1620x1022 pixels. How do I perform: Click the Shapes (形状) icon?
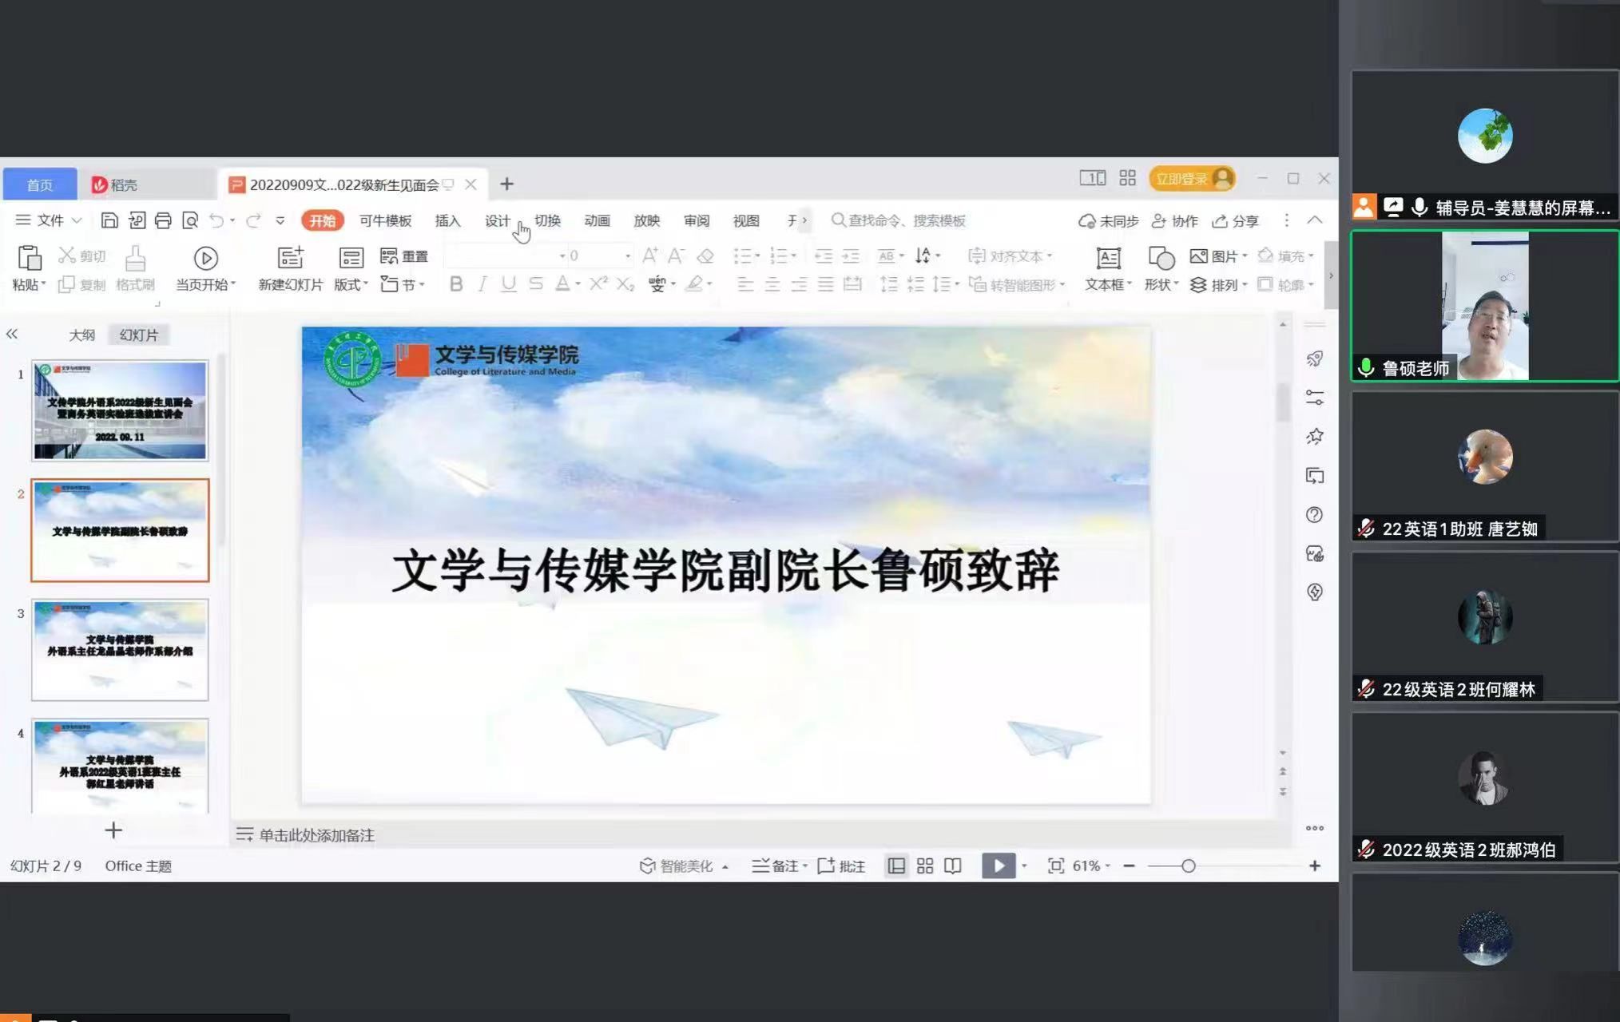tap(1161, 258)
